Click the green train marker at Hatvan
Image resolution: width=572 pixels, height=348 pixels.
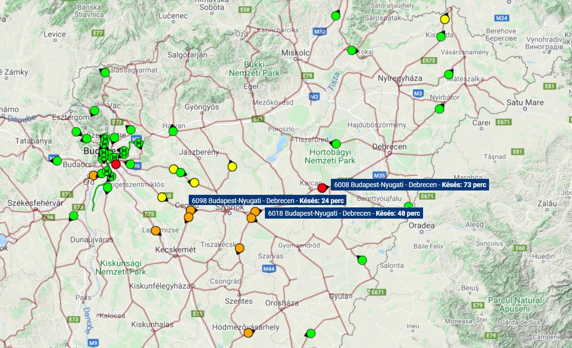pos(173,131)
